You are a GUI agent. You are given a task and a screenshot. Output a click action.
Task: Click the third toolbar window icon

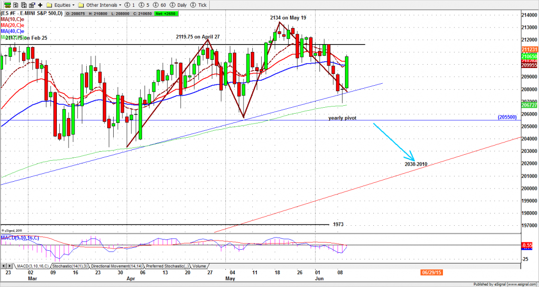coord(24,4)
